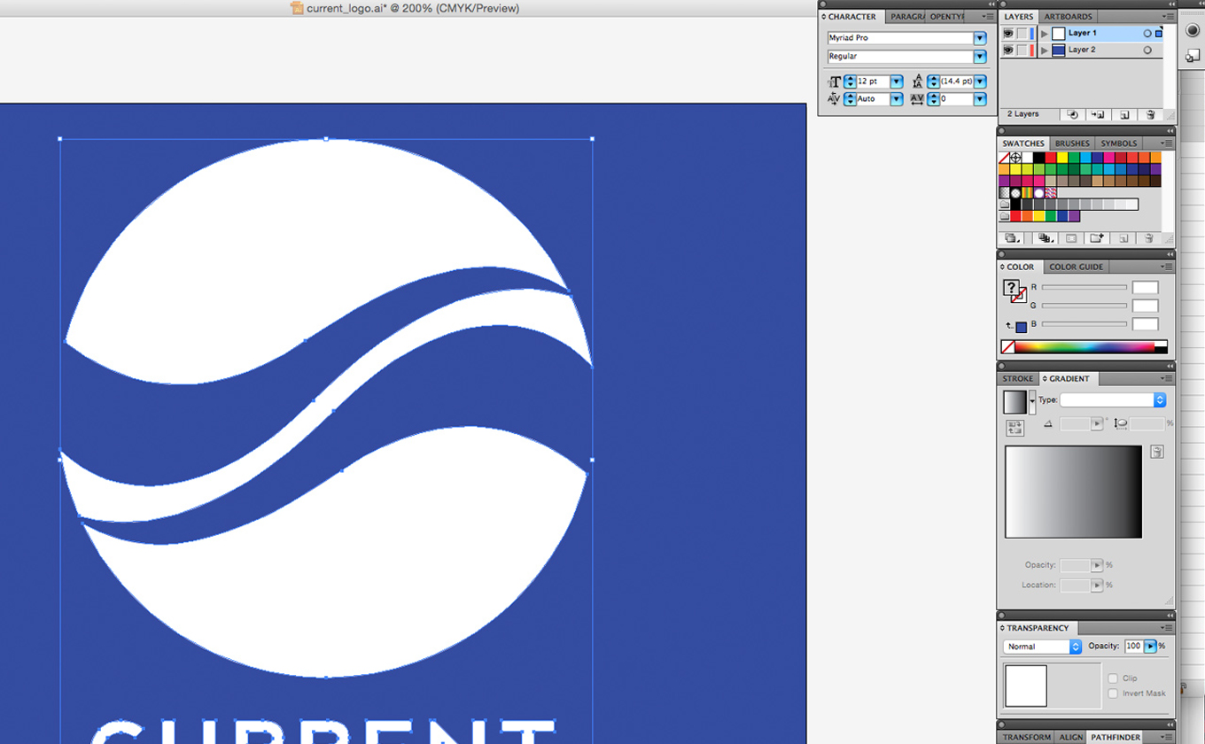Click the Layer 1 target circle
1205x744 pixels.
1147,34
